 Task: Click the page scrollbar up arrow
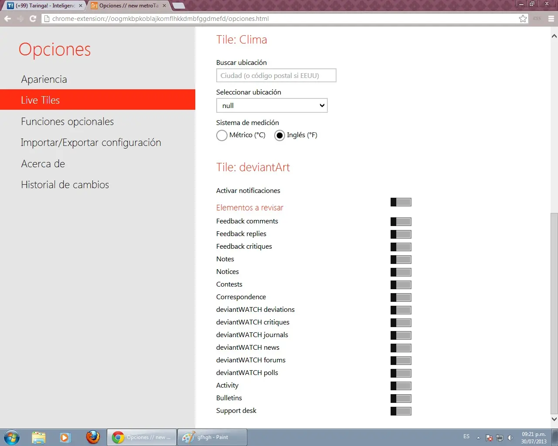(x=554, y=36)
